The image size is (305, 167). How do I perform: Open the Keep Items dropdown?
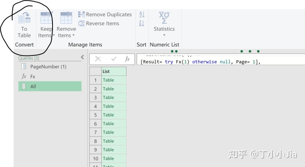46,25
